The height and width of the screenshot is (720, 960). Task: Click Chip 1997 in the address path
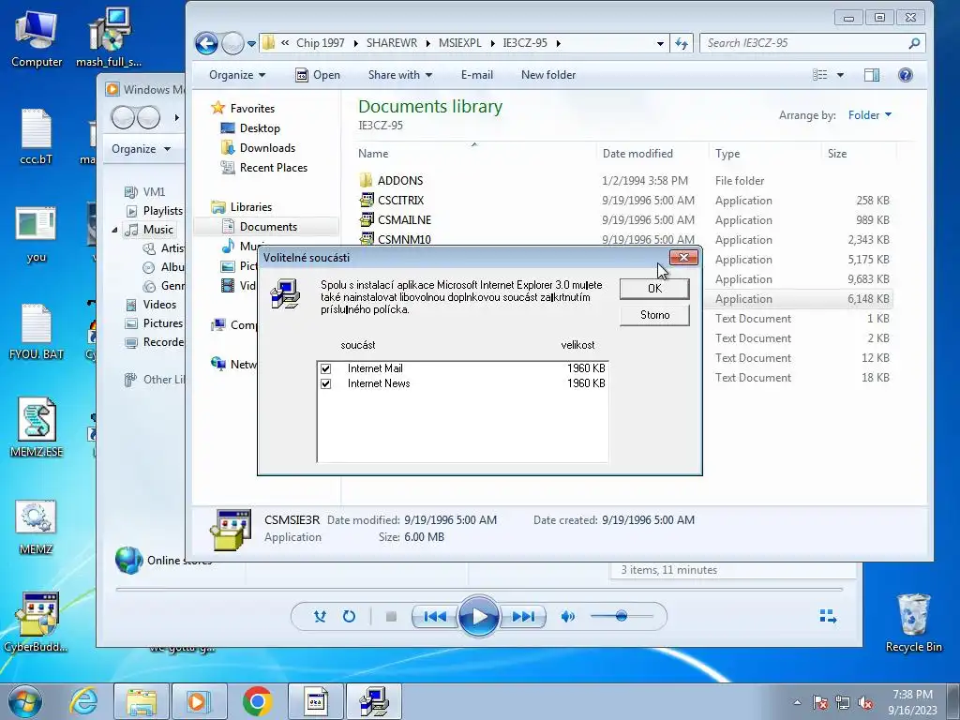[x=321, y=43]
